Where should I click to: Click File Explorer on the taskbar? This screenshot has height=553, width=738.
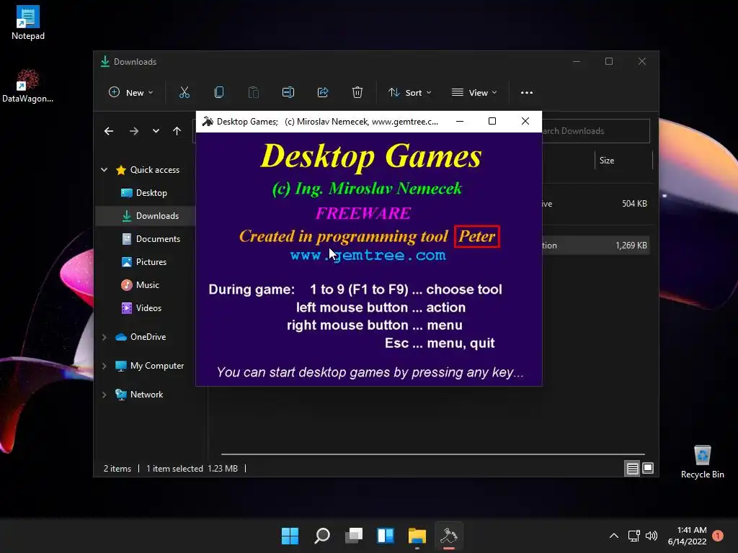pyautogui.click(x=417, y=536)
